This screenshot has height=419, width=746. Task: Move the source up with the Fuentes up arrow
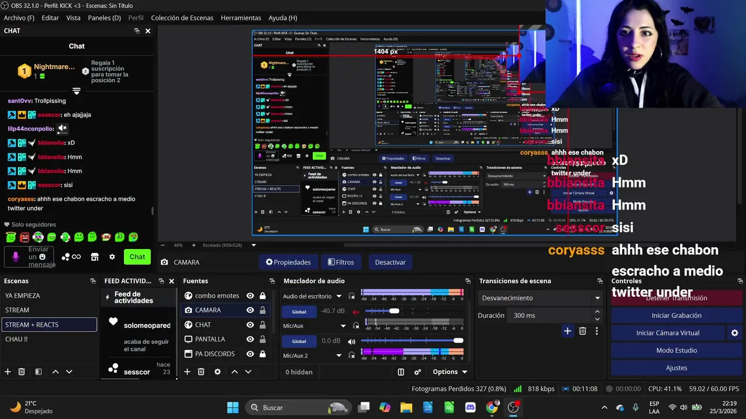pyautogui.click(x=234, y=372)
